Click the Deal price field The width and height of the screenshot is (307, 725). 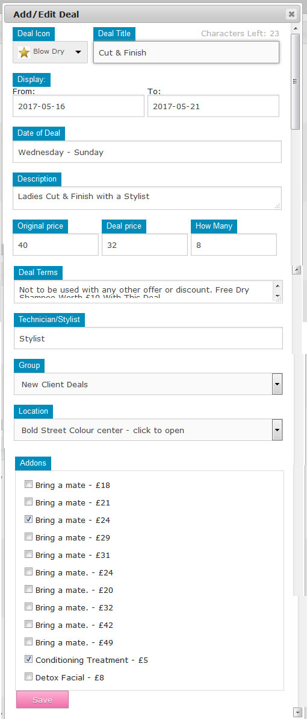(144, 245)
